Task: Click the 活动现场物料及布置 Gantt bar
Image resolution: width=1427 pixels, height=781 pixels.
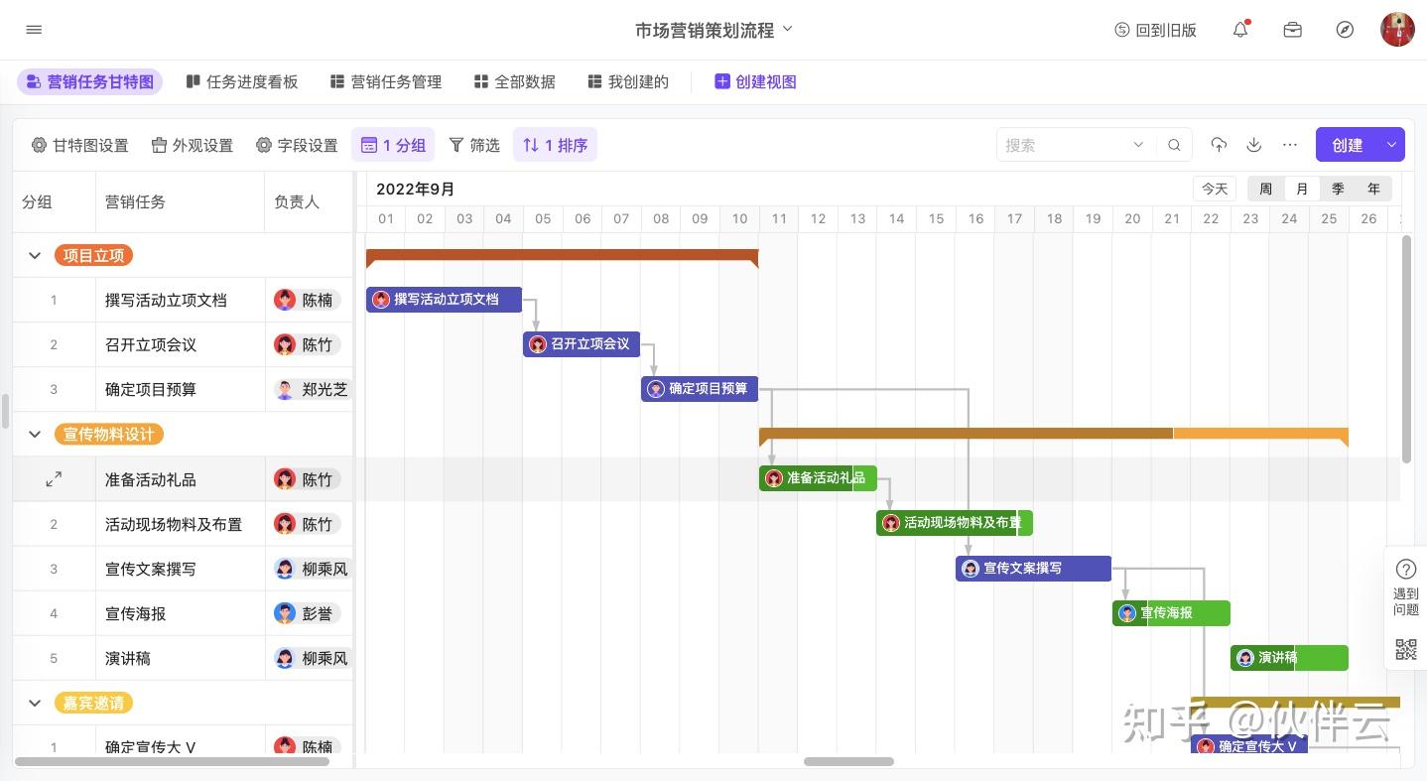Action: click(x=955, y=522)
